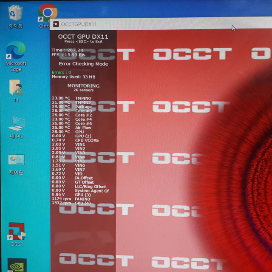
Task: Select the Core #6 temperature row
Action: point(72,123)
